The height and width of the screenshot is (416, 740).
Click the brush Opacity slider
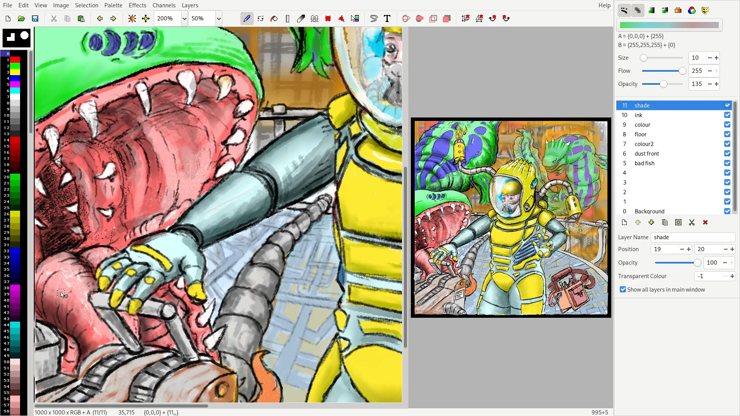click(x=663, y=84)
